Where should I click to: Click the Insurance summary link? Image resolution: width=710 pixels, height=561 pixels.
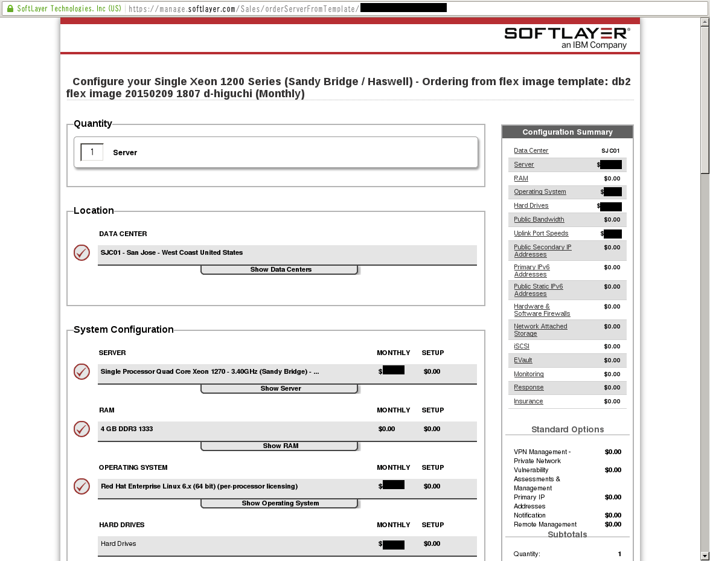tap(528, 402)
